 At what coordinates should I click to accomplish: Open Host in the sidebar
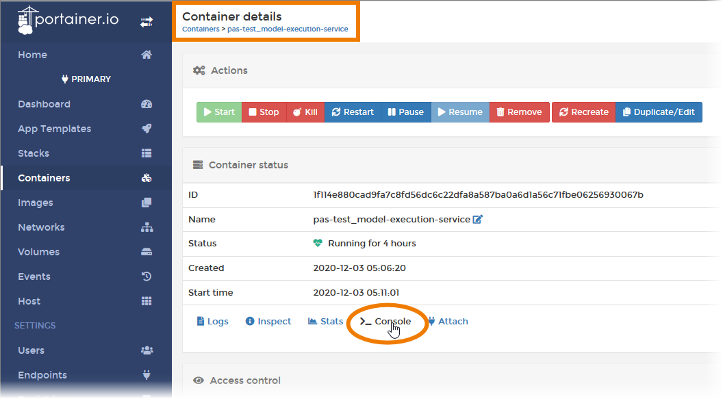click(x=29, y=301)
